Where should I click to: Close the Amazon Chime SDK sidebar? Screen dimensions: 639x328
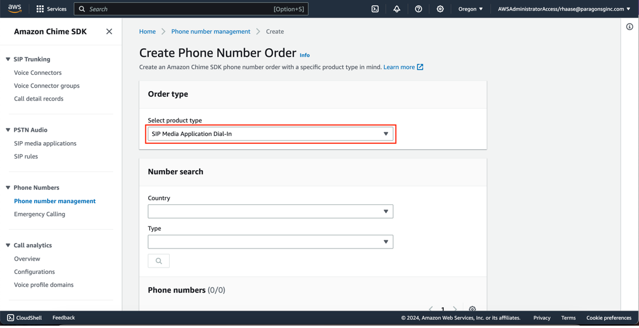click(x=109, y=31)
